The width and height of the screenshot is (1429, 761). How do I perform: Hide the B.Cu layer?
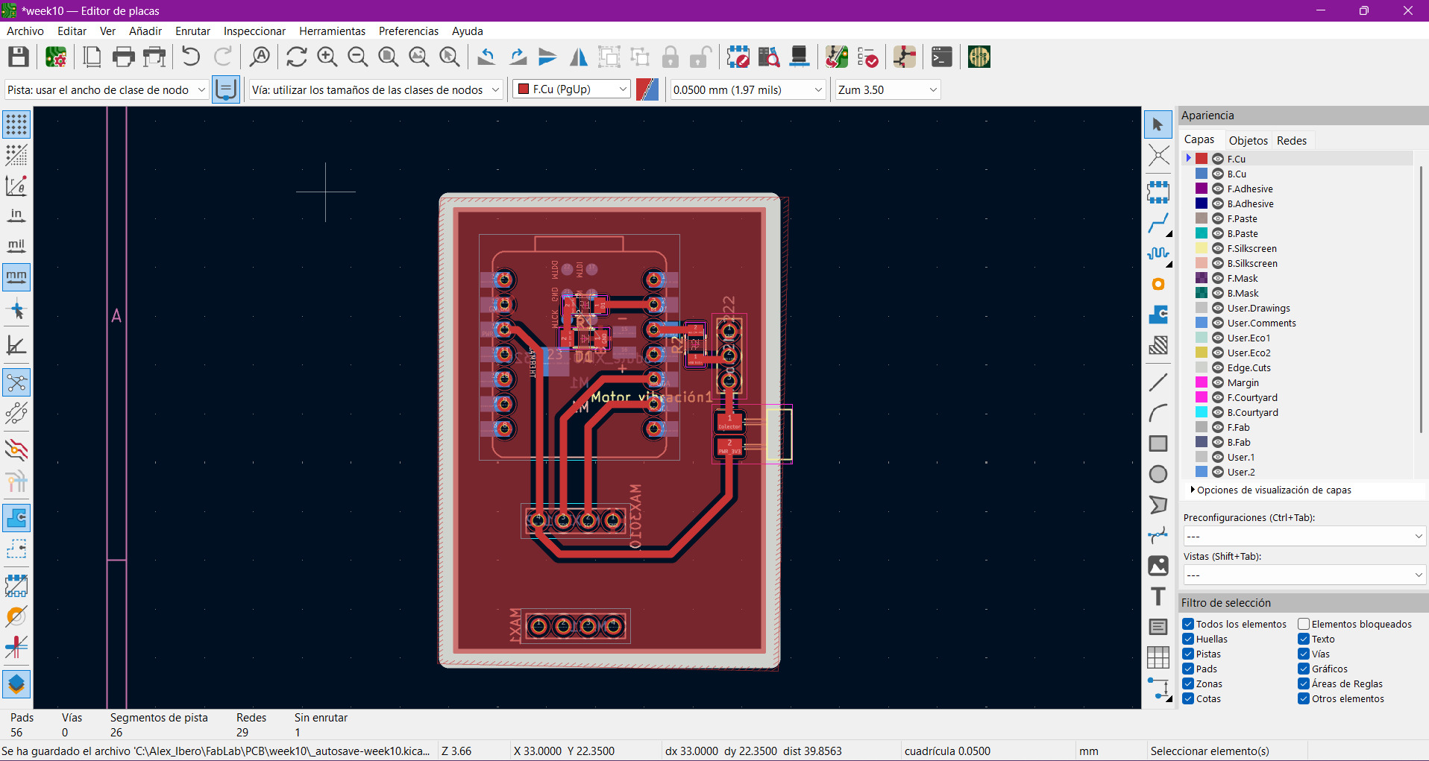pyautogui.click(x=1218, y=174)
